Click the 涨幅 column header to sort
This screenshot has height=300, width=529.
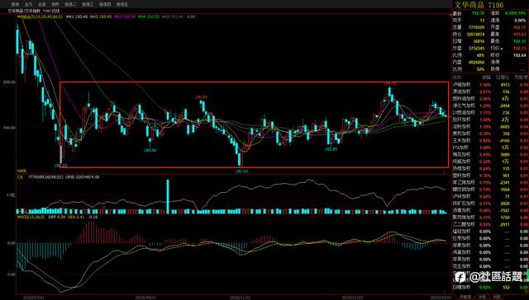(x=486, y=77)
